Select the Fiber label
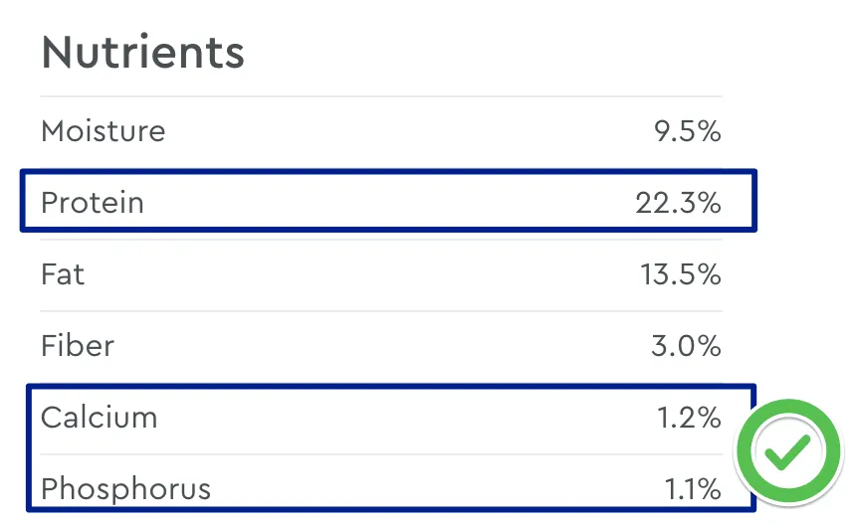This screenshot has width=856, height=525. click(78, 346)
